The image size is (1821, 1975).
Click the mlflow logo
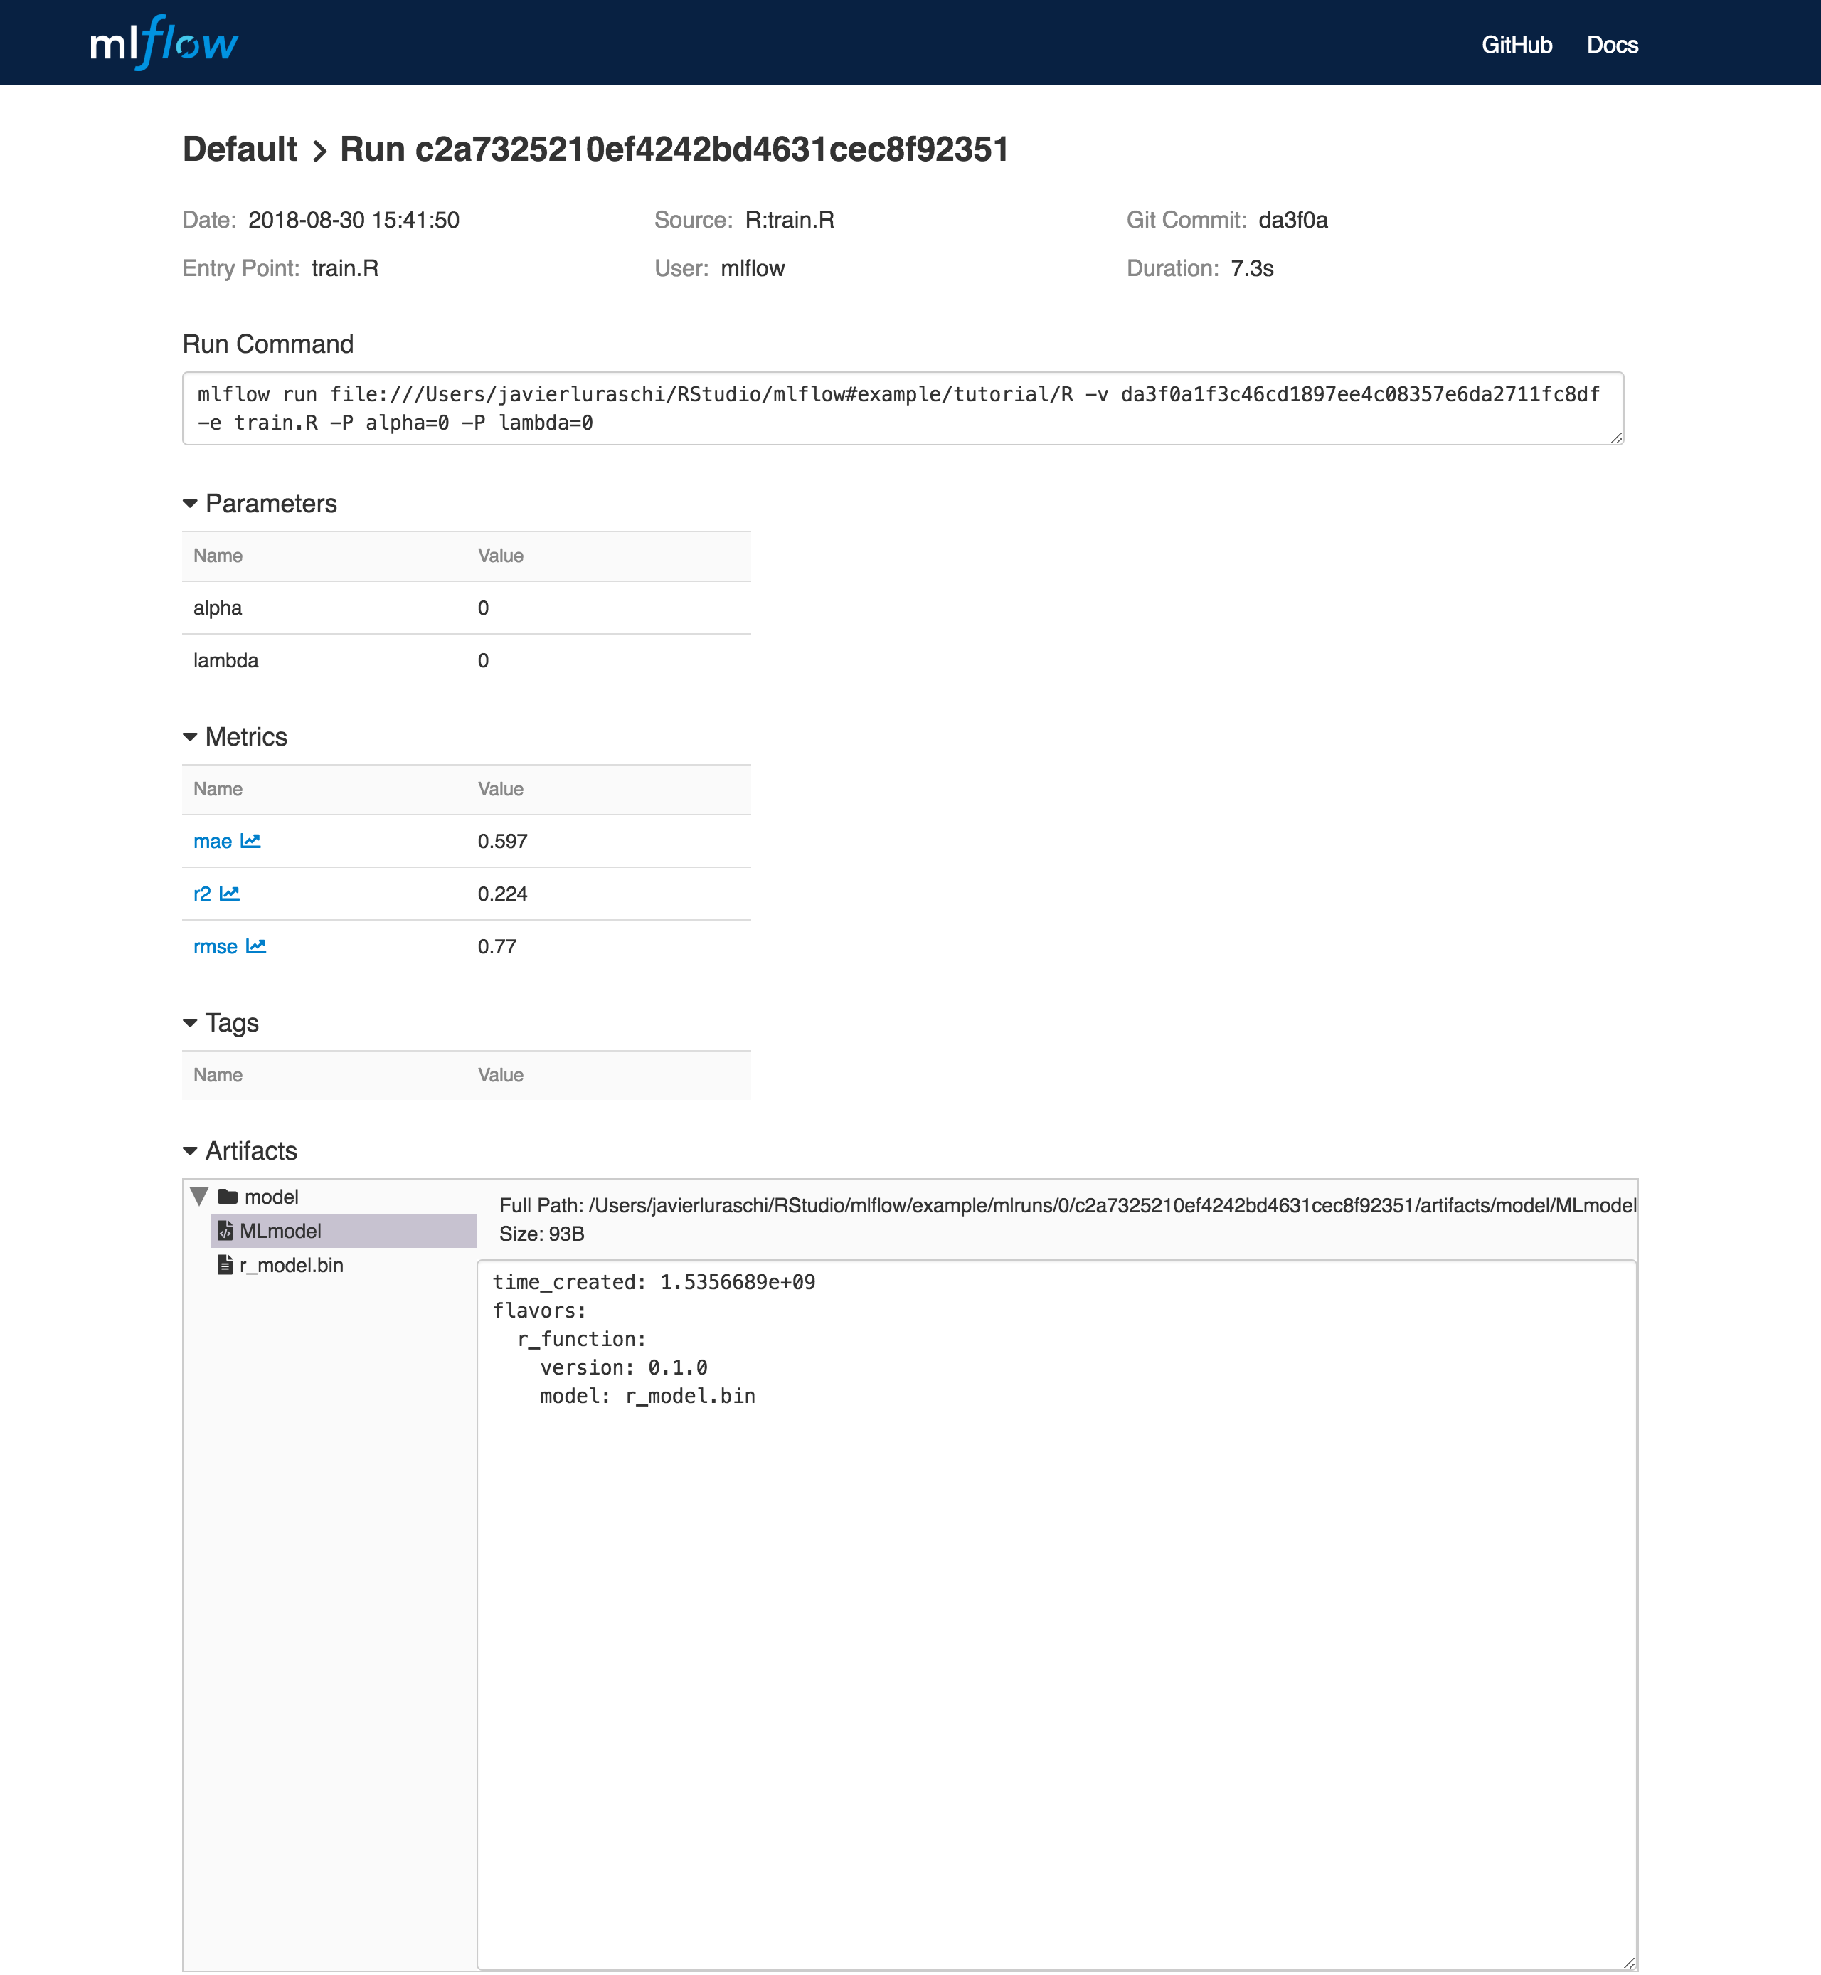164,43
